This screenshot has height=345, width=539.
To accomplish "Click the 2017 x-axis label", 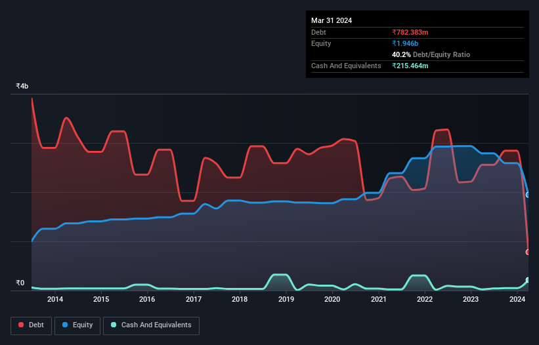I will (194, 299).
